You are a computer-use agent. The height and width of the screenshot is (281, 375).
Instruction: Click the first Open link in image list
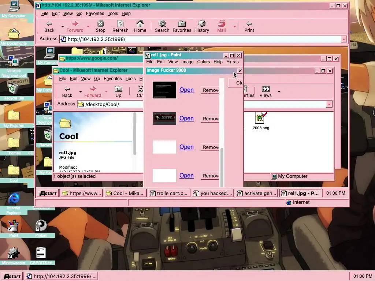[x=186, y=90]
